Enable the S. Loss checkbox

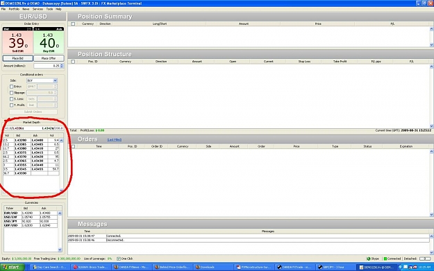click(x=11, y=99)
